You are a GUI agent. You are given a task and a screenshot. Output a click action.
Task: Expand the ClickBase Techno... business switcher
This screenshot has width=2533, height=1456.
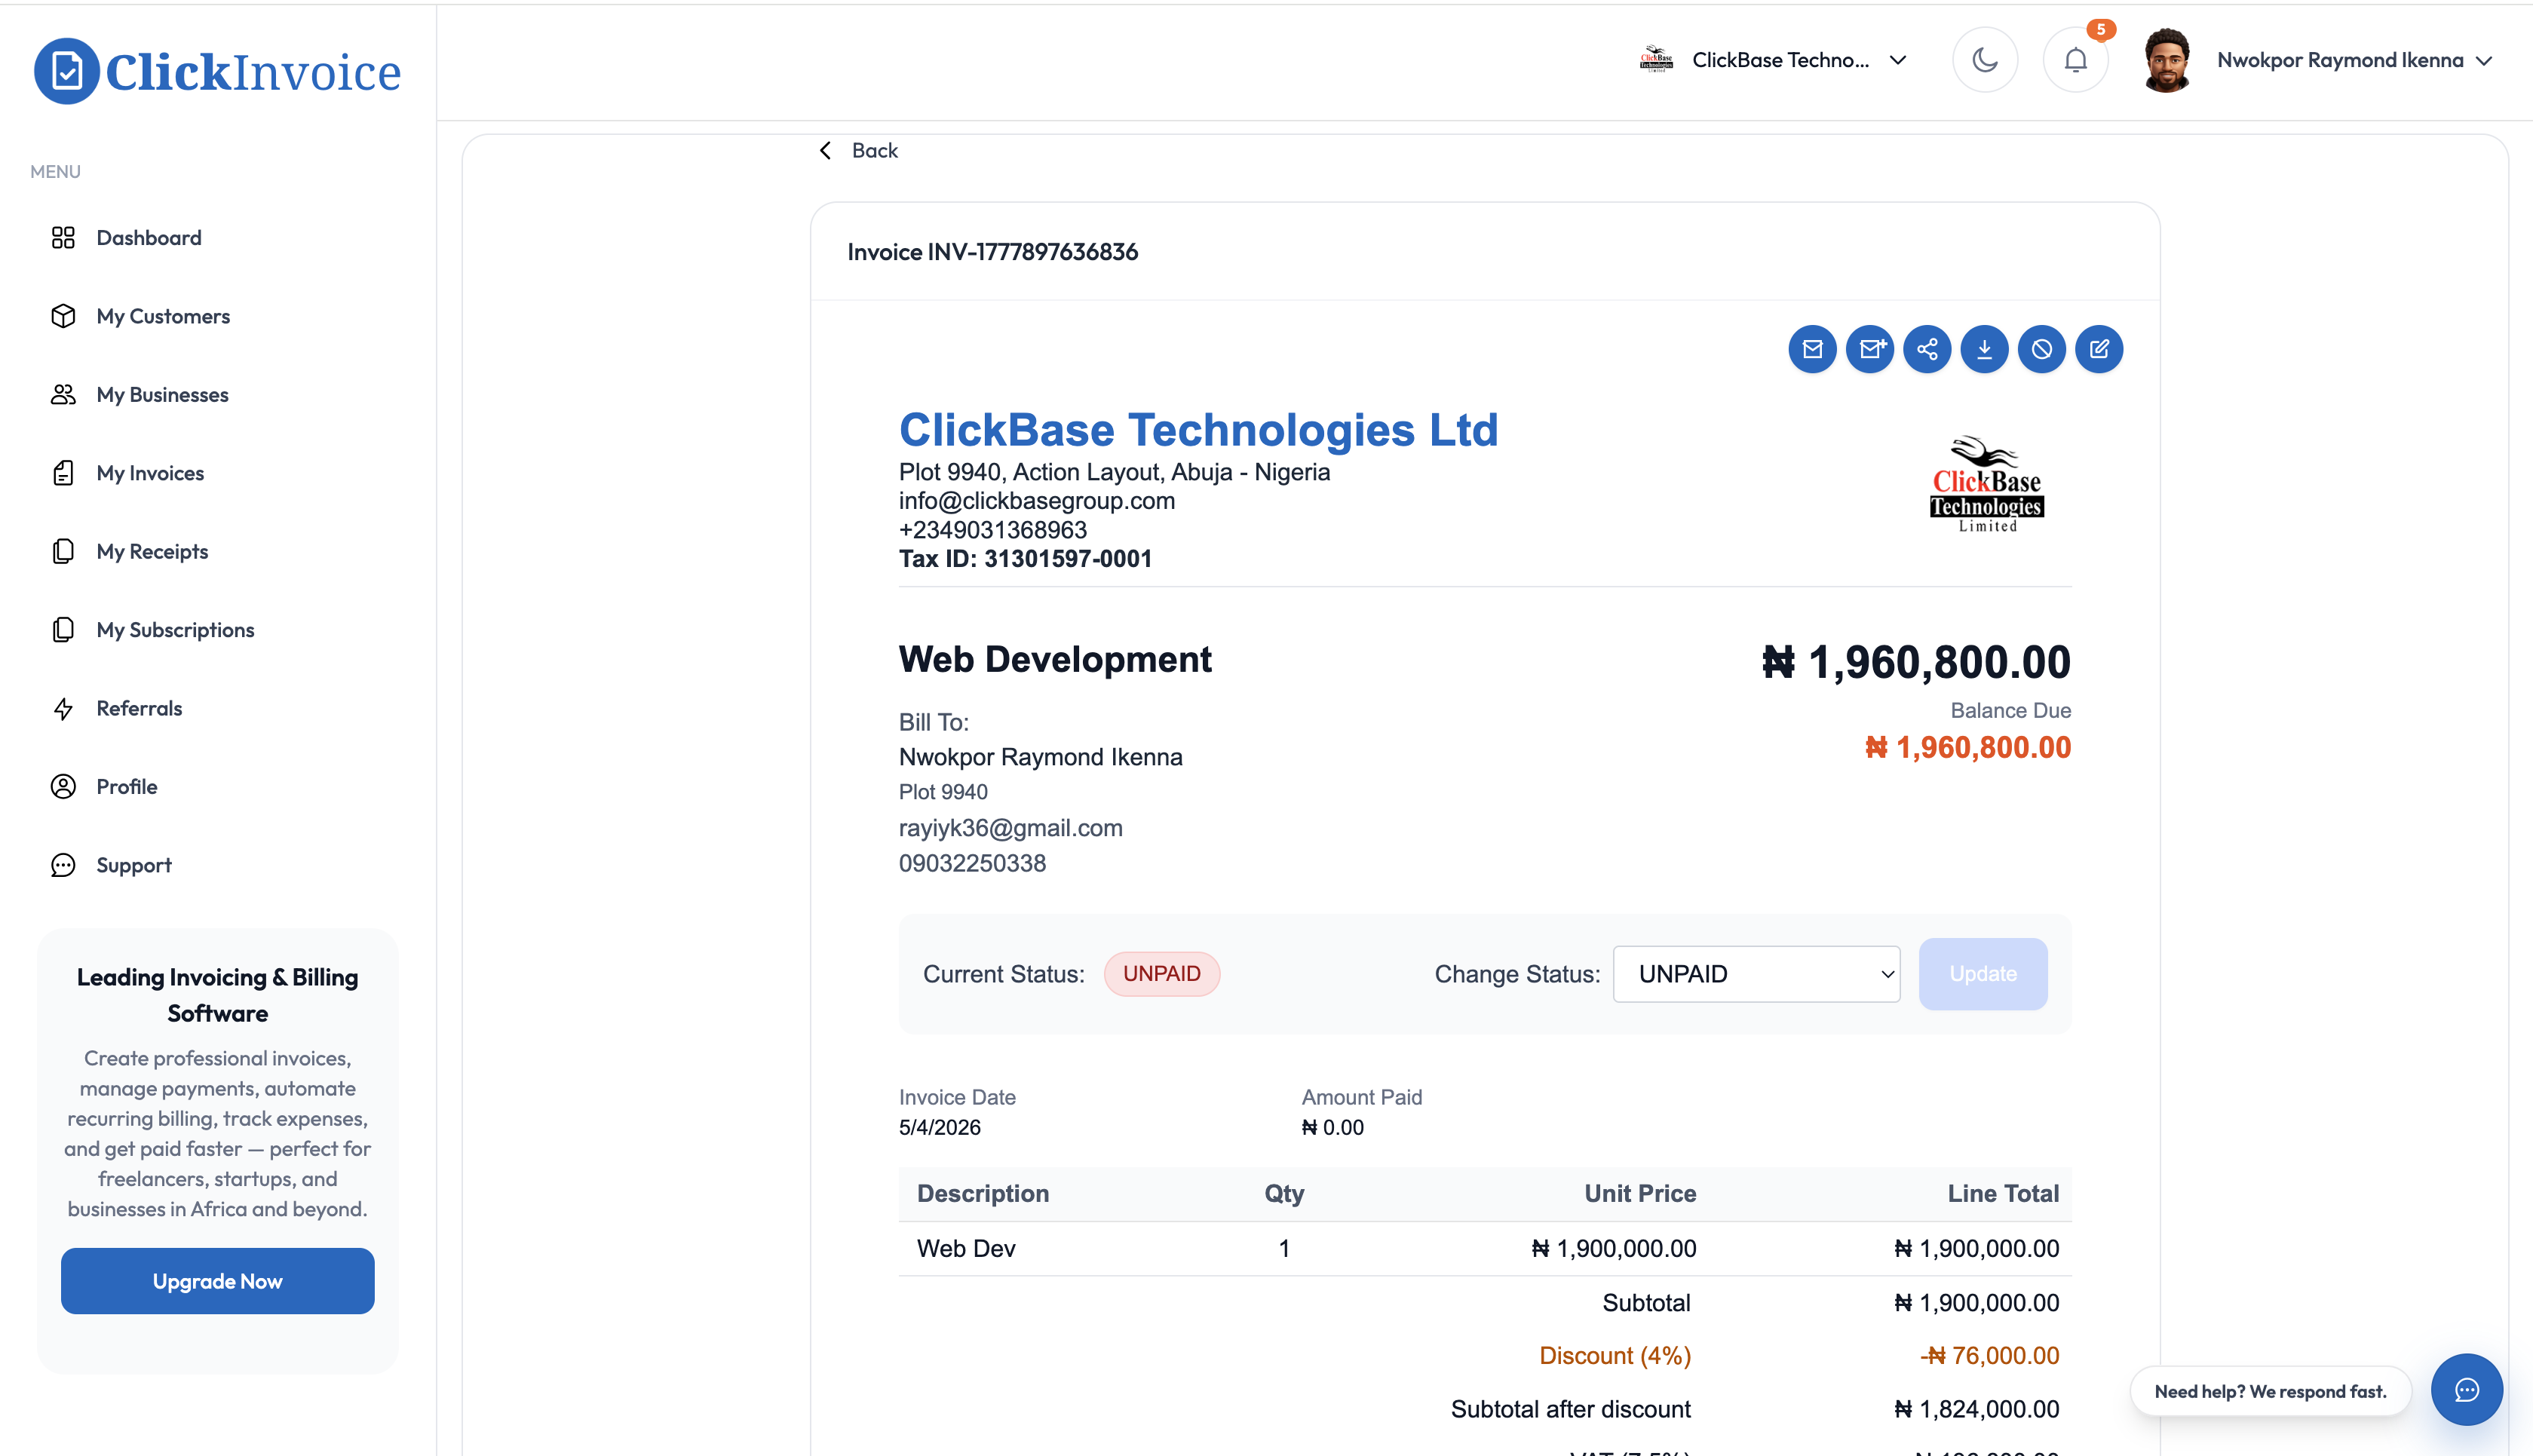click(1774, 60)
